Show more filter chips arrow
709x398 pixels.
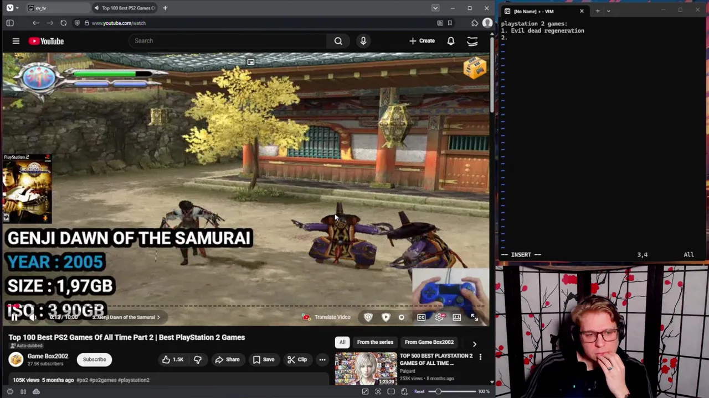475,344
